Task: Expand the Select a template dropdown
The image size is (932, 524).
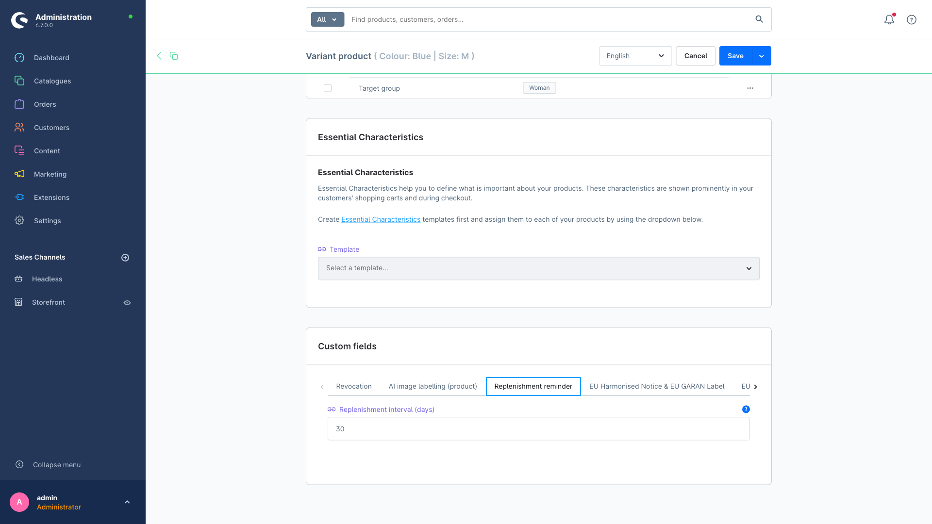Action: (539, 268)
